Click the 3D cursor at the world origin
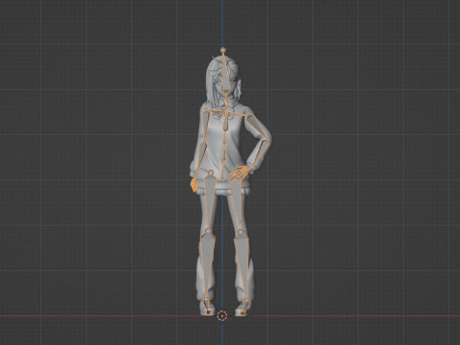Image resolution: width=460 pixels, height=345 pixels. click(x=221, y=316)
